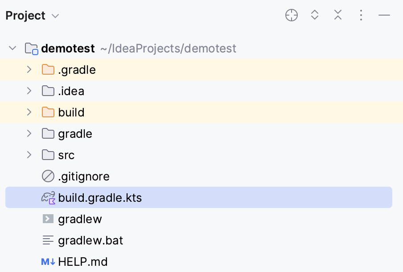
Task: Click the Expand Selected arrows icon
Action: (x=315, y=16)
